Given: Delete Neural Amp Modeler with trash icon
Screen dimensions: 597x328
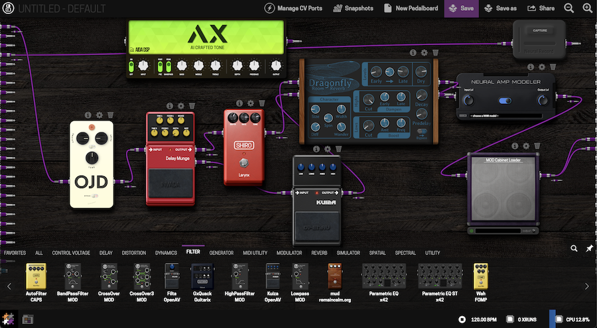Looking at the screenshot, I should pos(553,67).
